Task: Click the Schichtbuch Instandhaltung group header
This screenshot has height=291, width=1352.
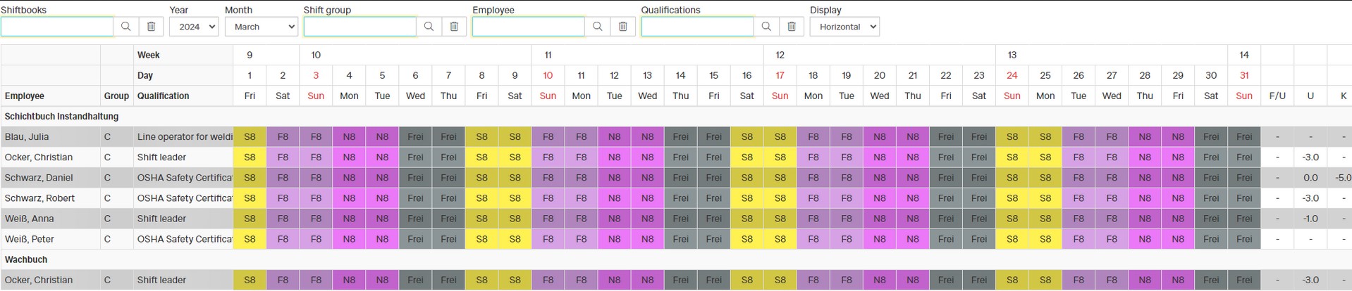Action: point(62,117)
